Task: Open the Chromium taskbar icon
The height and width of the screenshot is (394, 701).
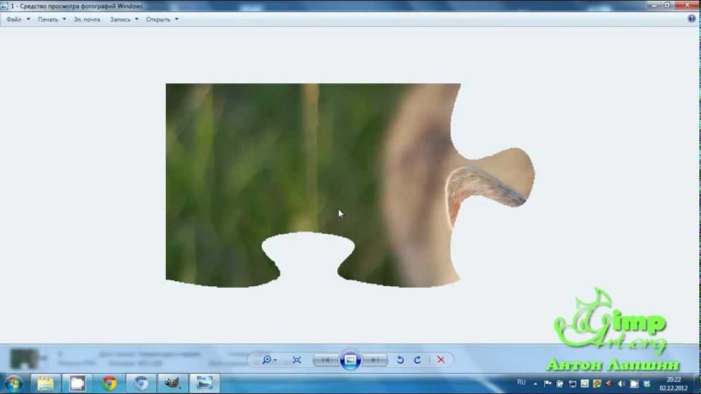Action: (141, 384)
